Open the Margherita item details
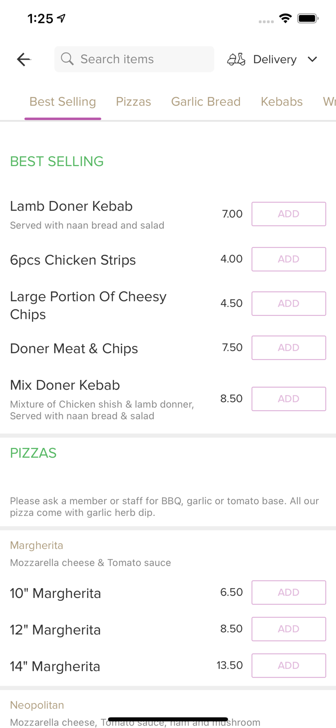 36,545
